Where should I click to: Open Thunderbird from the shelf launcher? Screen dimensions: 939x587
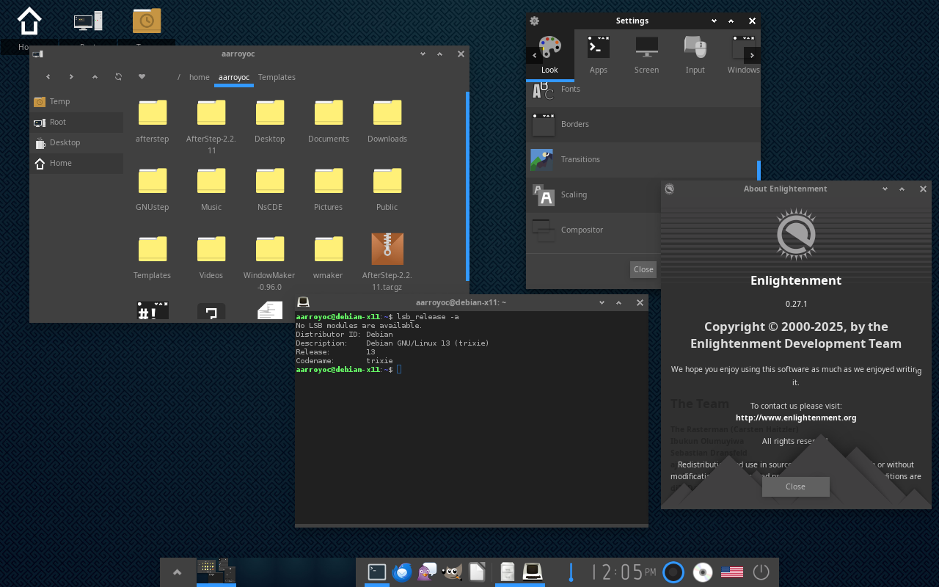[x=402, y=572]
